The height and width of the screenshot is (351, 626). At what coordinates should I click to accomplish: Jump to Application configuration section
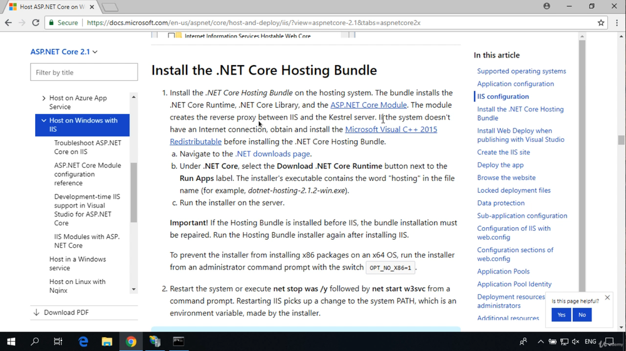point(515,84)
